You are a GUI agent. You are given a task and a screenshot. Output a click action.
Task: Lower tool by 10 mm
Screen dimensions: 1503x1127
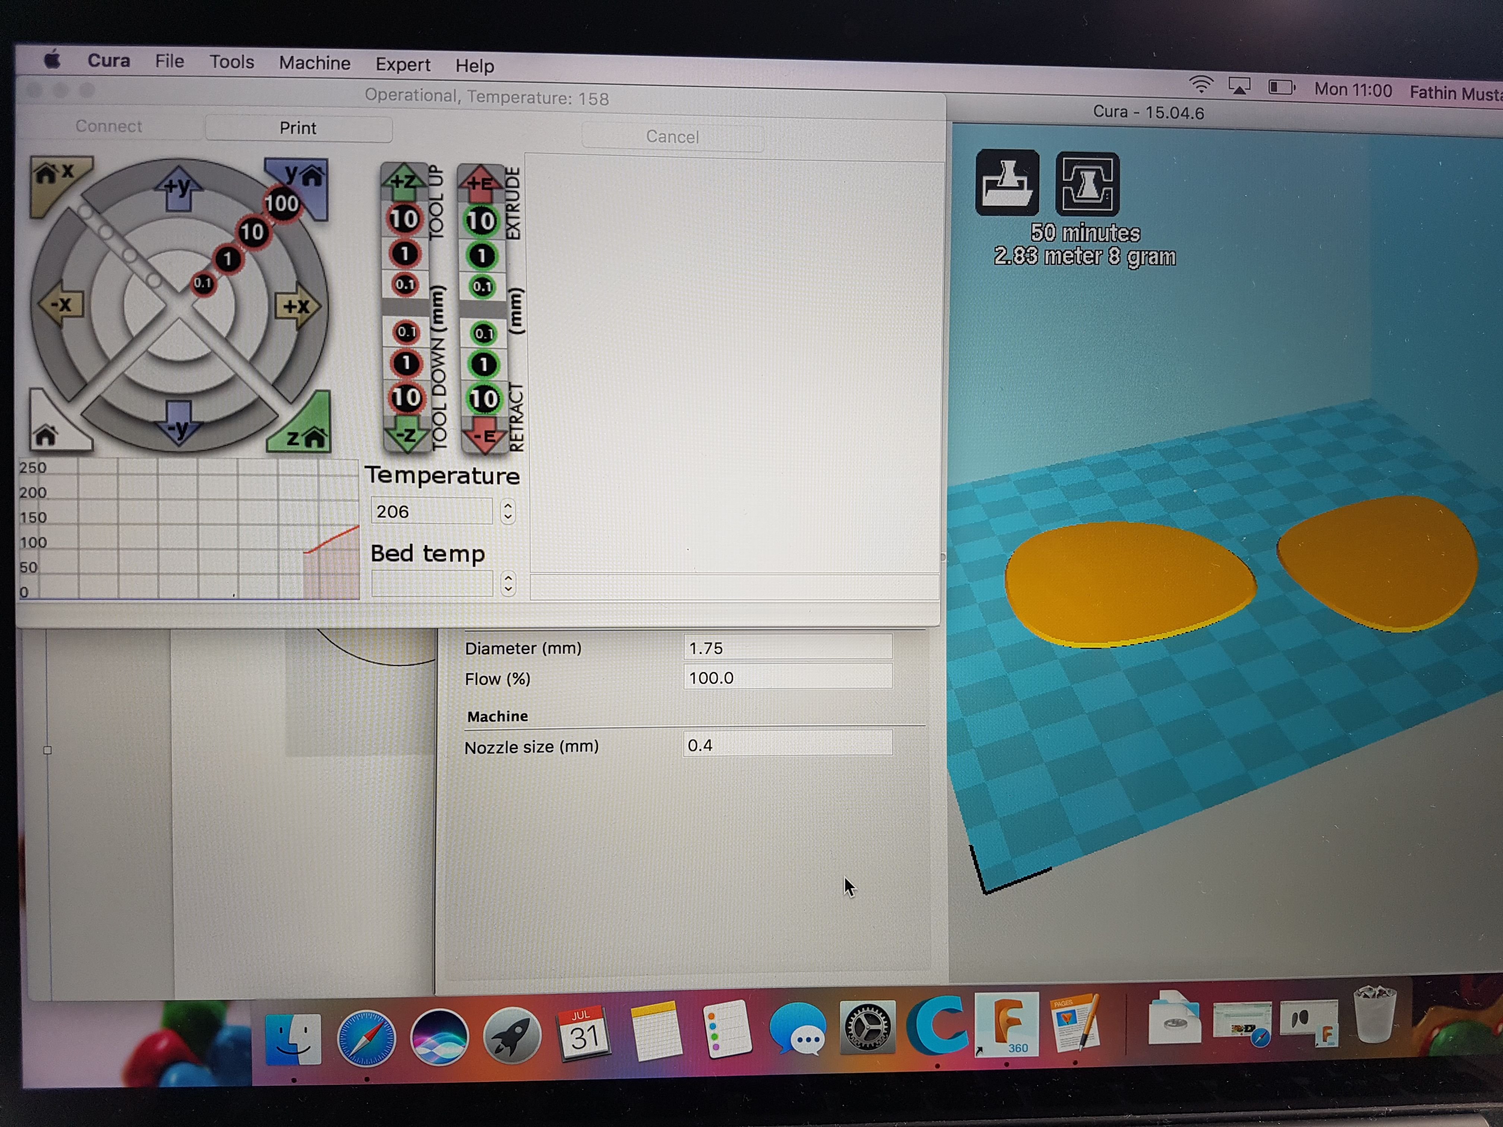pos(406,397)
